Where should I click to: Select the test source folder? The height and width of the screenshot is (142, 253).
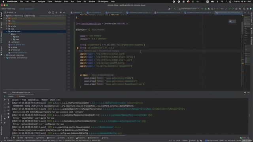[16, 39]
